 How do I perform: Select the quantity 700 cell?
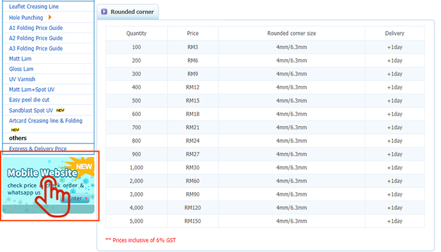pos(136,128)
